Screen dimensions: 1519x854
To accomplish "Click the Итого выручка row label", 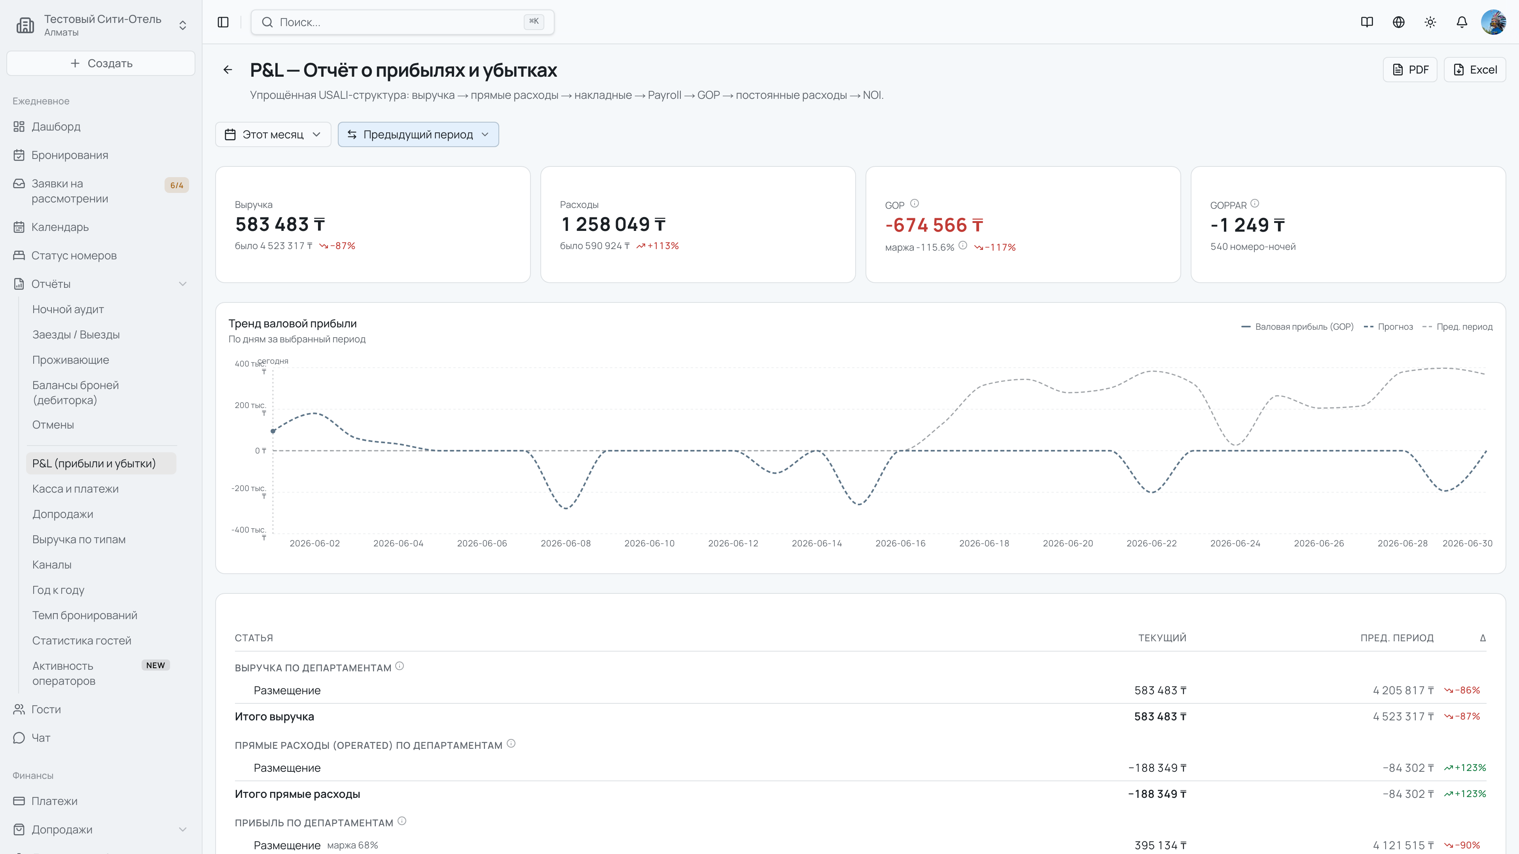I will point(274,717).
